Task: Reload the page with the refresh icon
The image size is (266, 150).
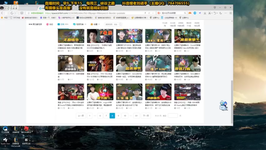Action: [12, 13]
